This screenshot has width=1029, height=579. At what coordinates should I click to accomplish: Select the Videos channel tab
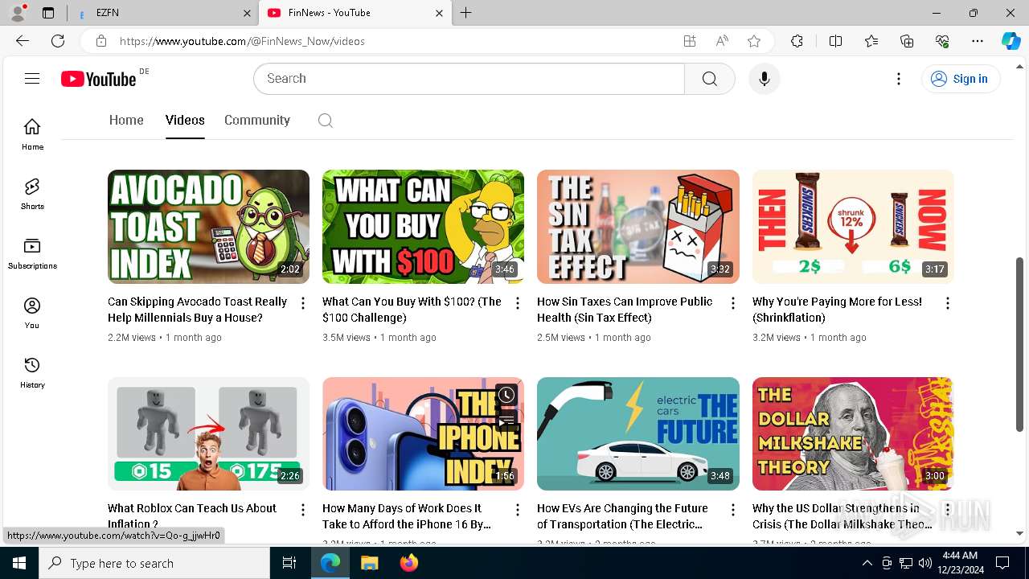[185, 121]
